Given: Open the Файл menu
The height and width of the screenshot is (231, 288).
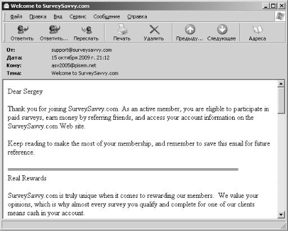Looking at the screenshot, I should [16, 17].
